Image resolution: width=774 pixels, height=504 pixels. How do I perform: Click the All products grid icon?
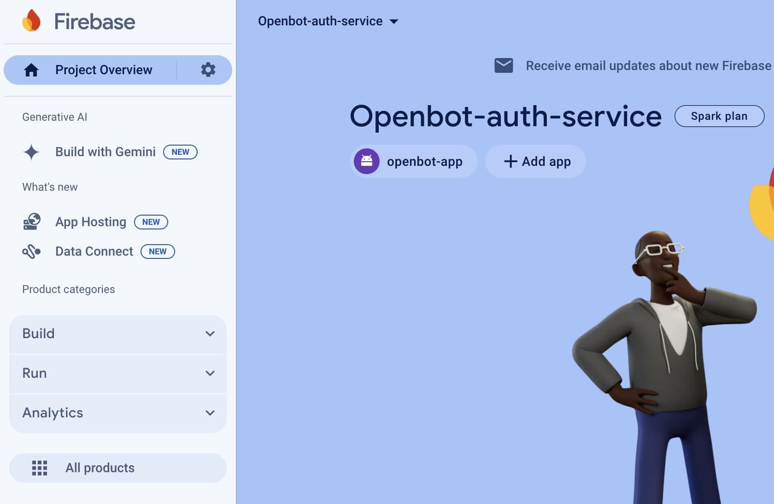tap(40, 468)
